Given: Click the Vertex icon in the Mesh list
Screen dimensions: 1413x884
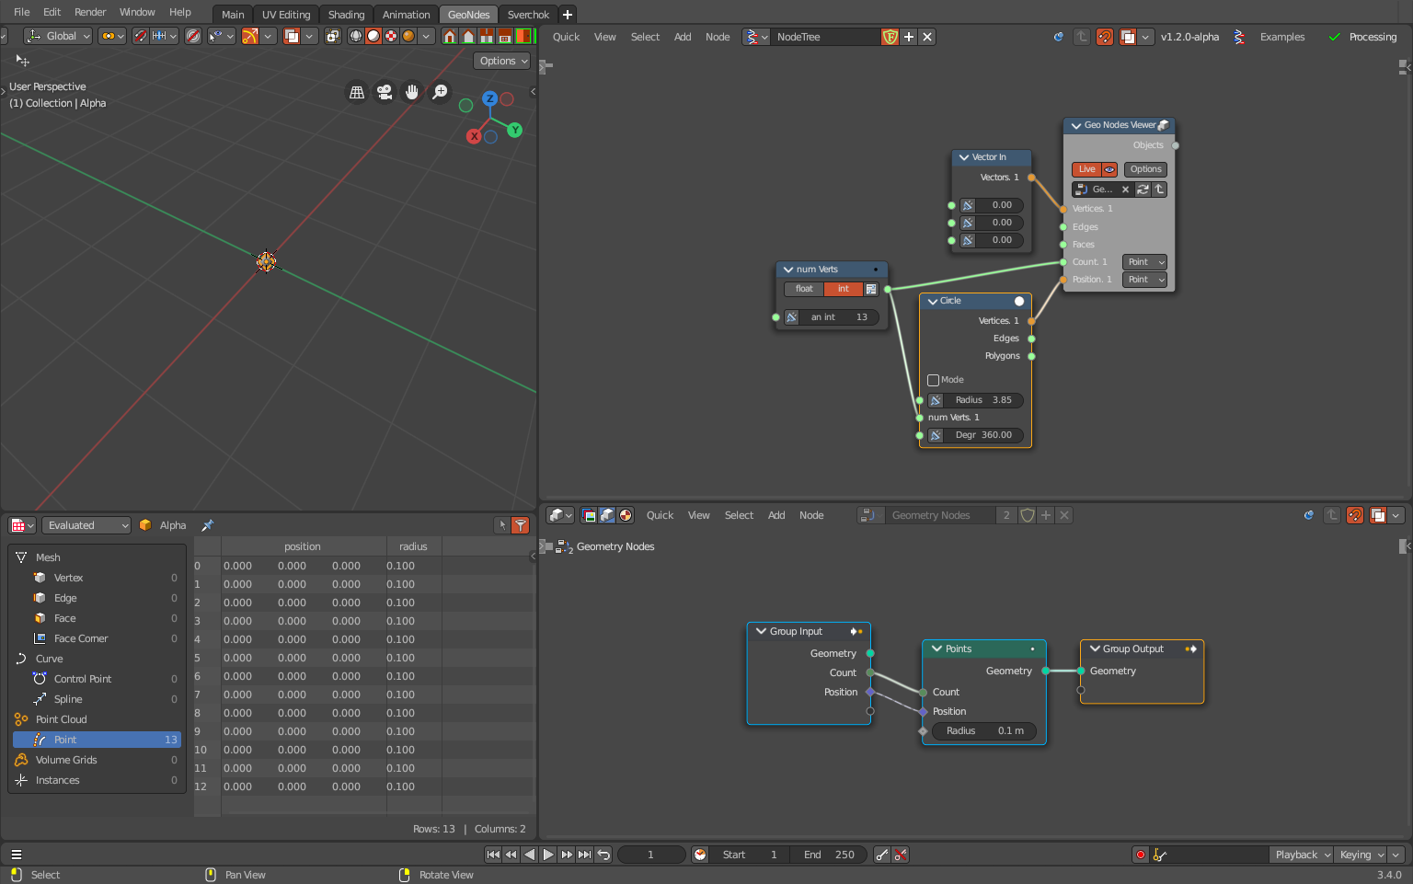Looking at the screenshot, I should pos(40,577).
